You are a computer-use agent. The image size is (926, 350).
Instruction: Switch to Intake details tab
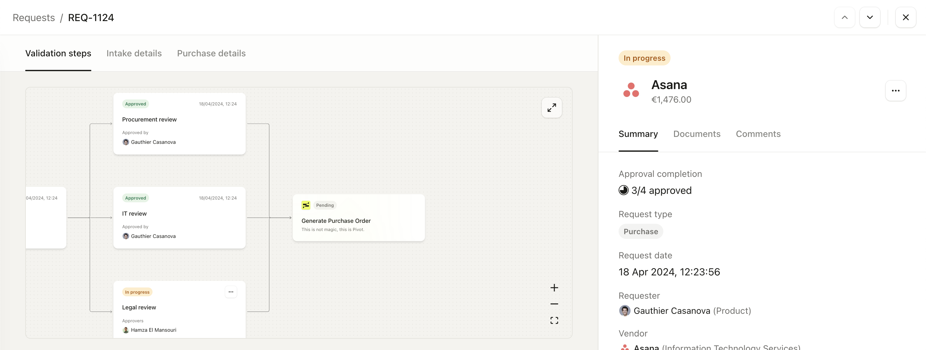pyautogui.click(x=134, y=53)
